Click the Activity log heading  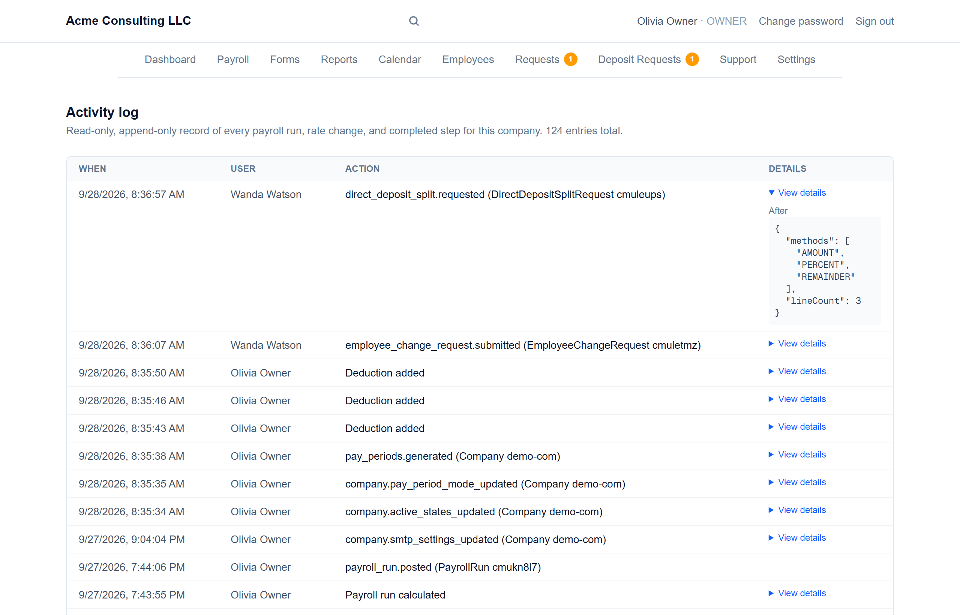[x=102, y=112]
